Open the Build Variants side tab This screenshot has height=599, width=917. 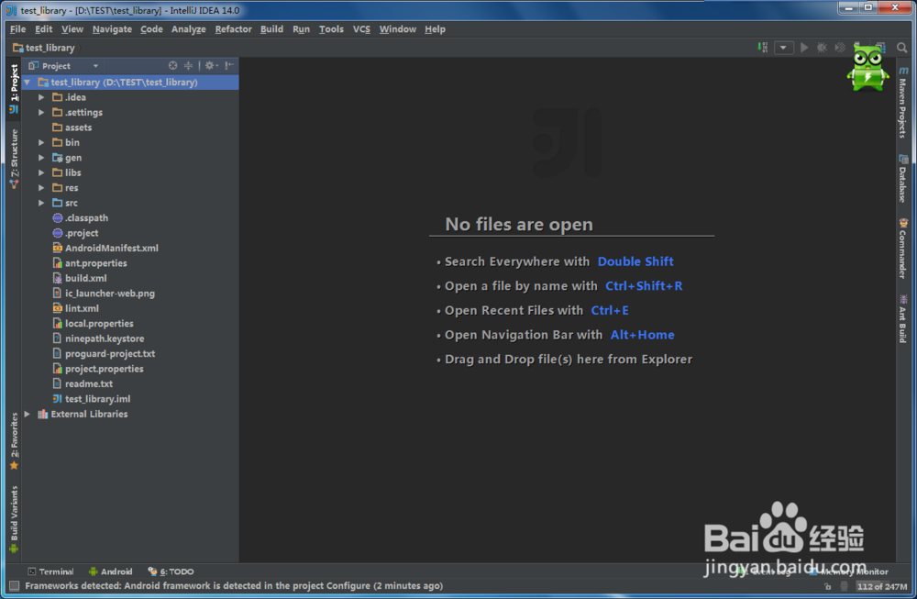pyautogui.click(x=14, y=519)
